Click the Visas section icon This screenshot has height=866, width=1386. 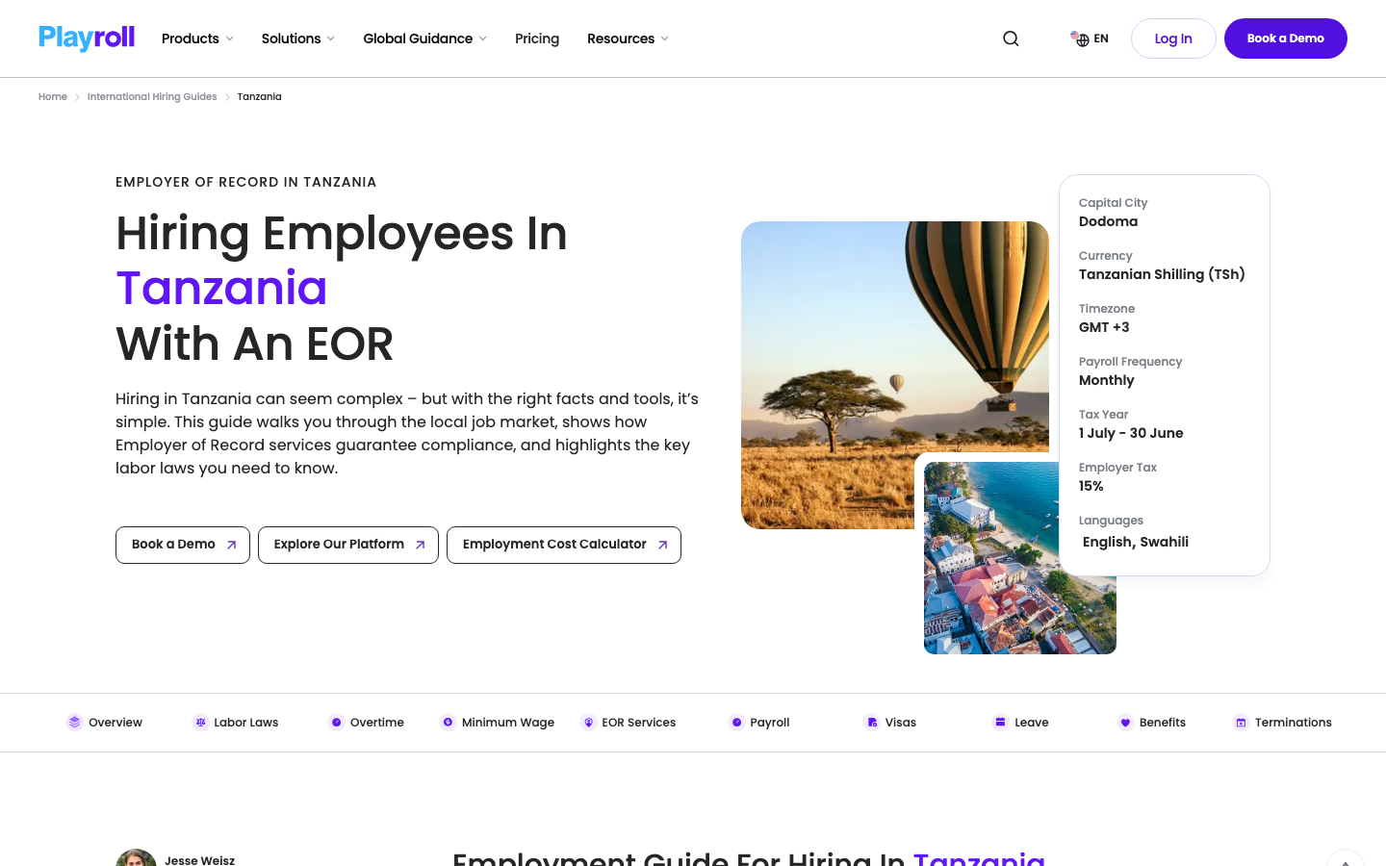(x=871, y=723)
